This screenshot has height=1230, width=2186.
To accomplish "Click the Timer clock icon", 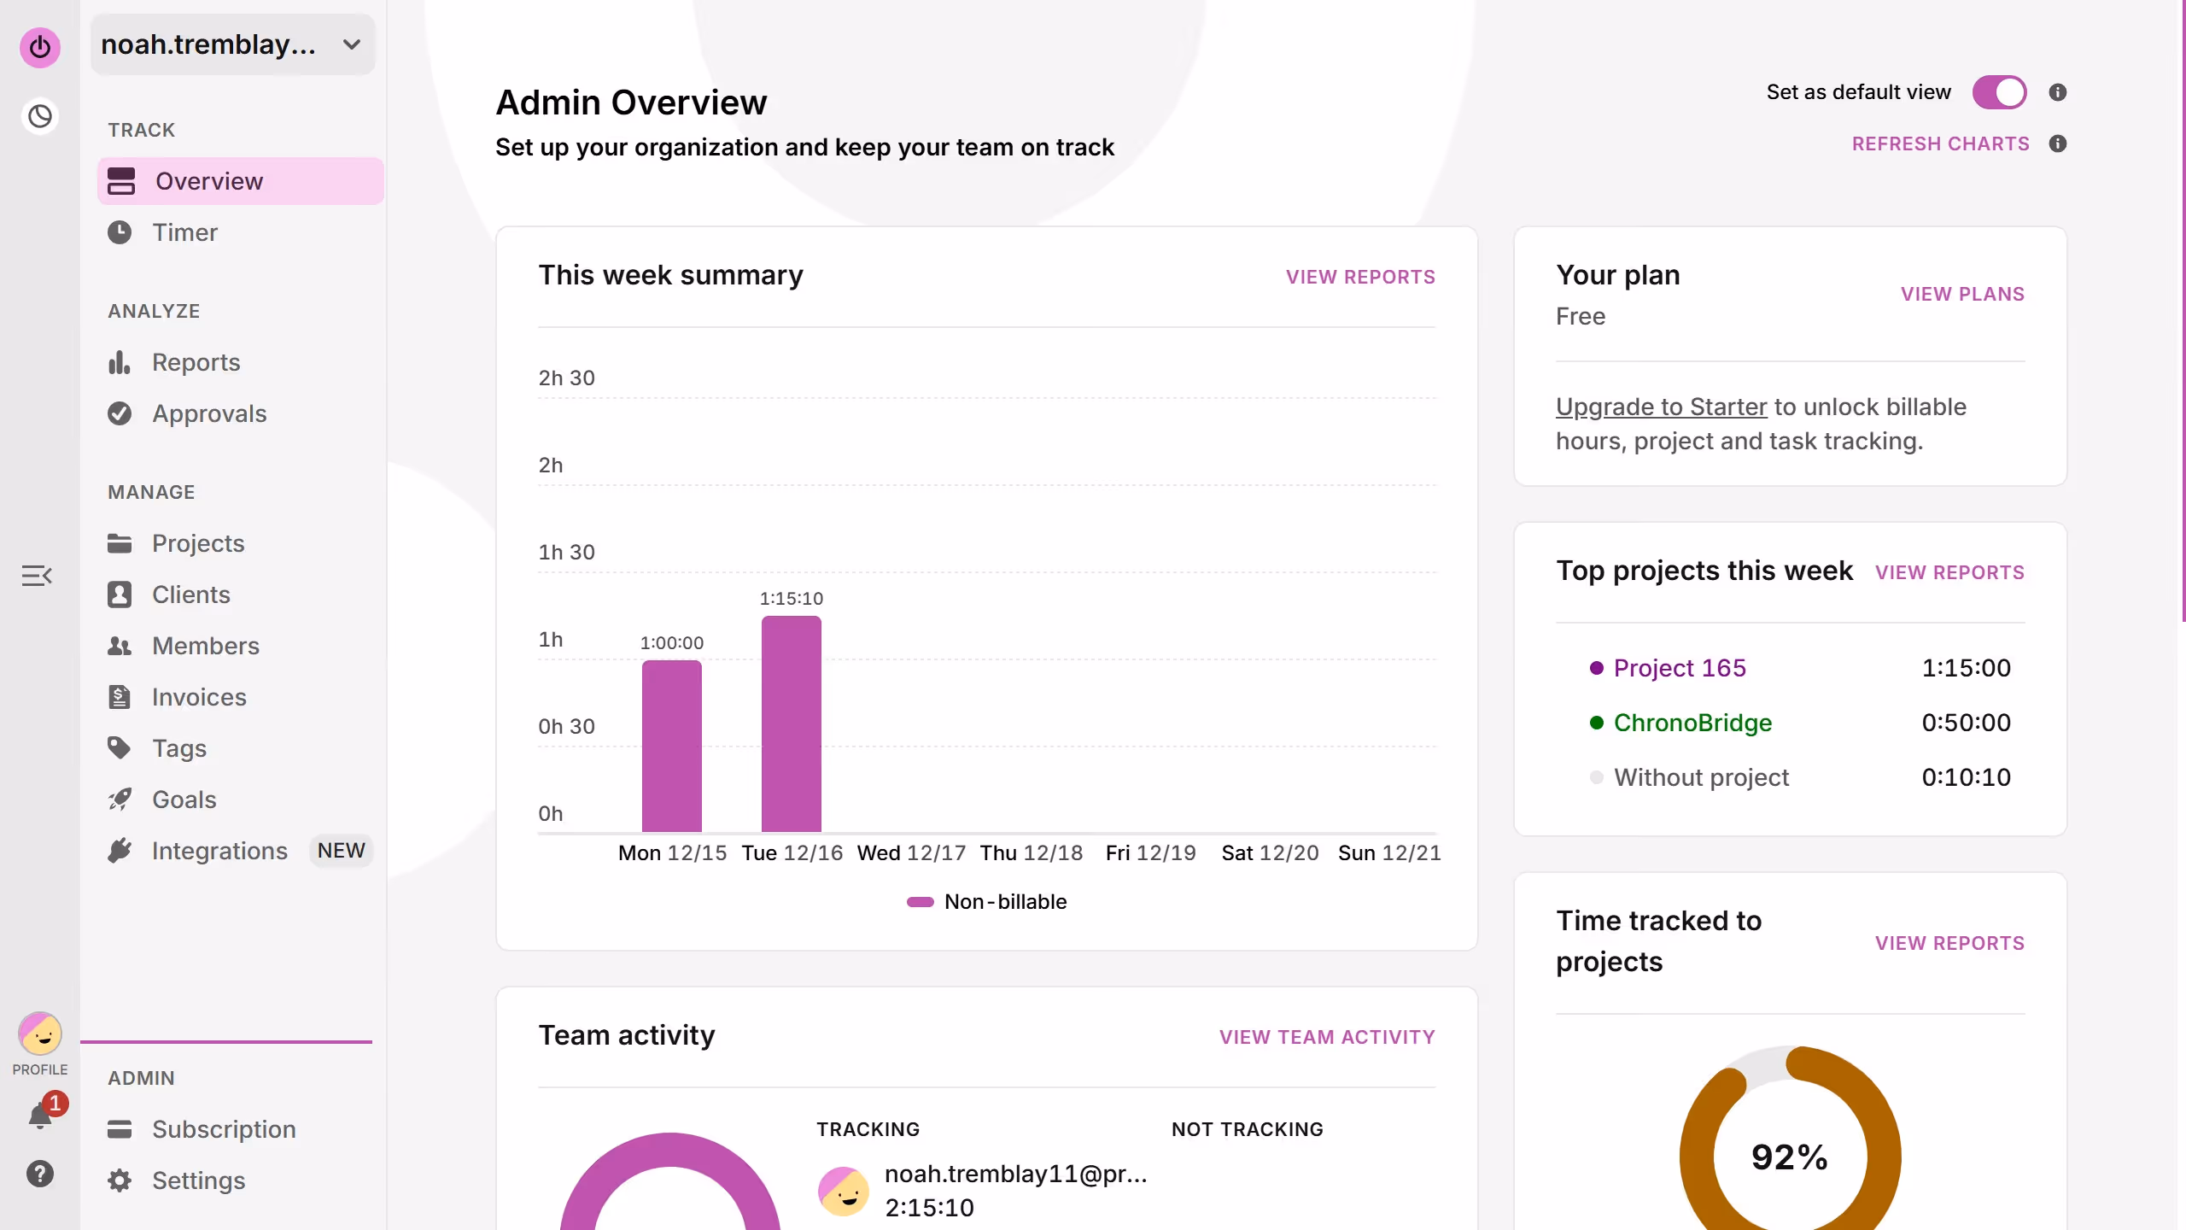I will [x=120, y=232].
